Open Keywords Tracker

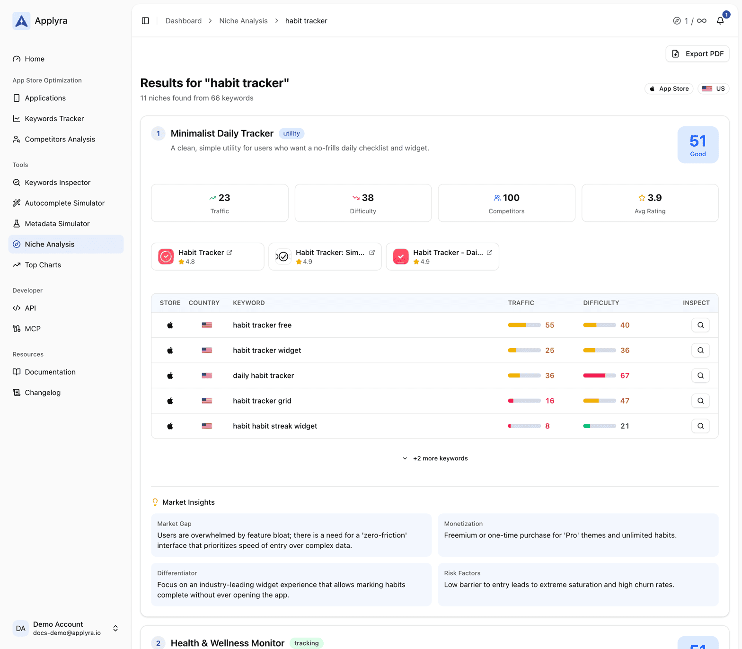coord(66,119)
